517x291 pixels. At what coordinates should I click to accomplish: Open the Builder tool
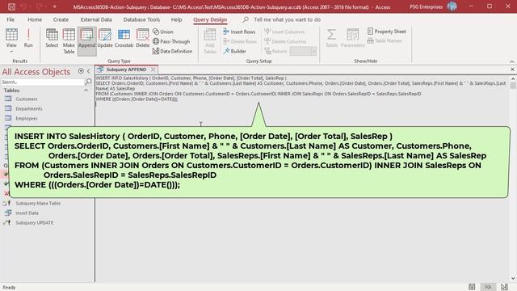[x=234, y=51]
